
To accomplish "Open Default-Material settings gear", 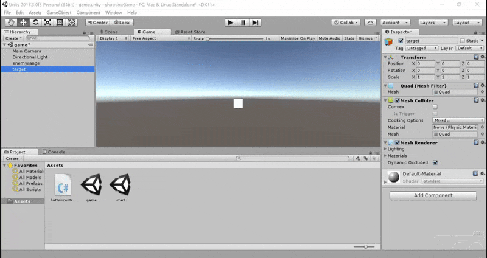I will click(482, 173).
